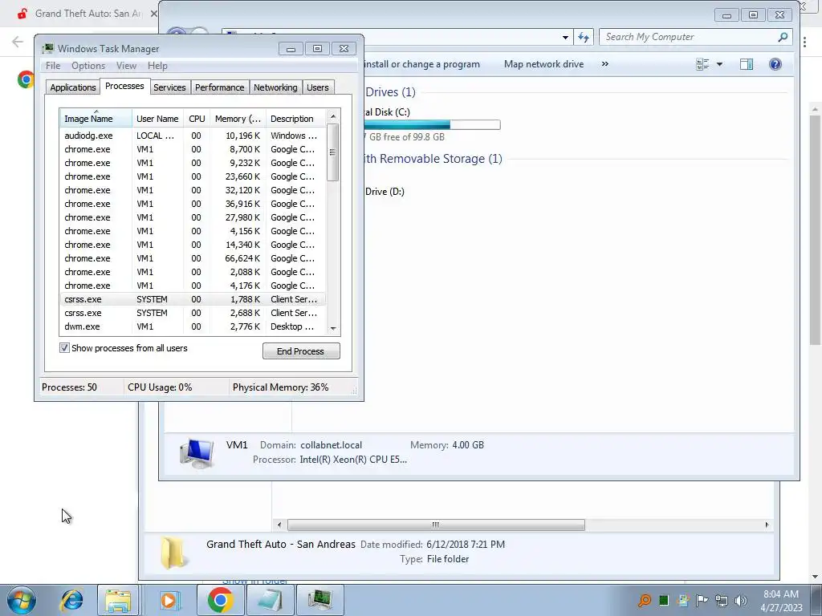Click the Local Disk C: usage bar

[431, 124]
